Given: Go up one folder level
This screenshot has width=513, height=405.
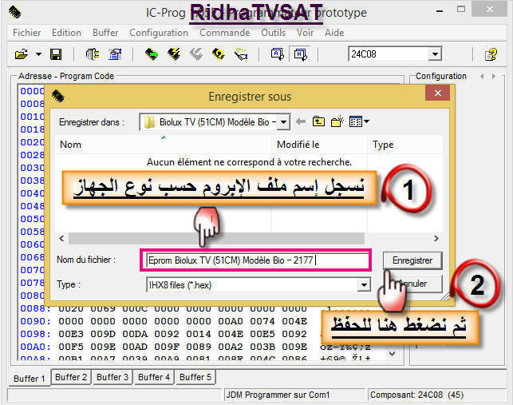Looking at the screenshot, I should coord(318,121).
